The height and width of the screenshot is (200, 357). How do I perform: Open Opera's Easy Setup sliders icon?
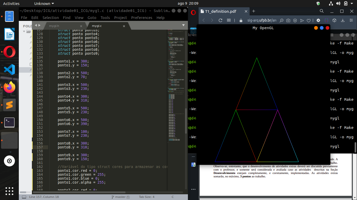(351, 20)
